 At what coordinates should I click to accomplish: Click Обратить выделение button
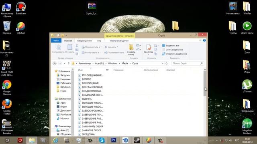click(x=175, y=54)
